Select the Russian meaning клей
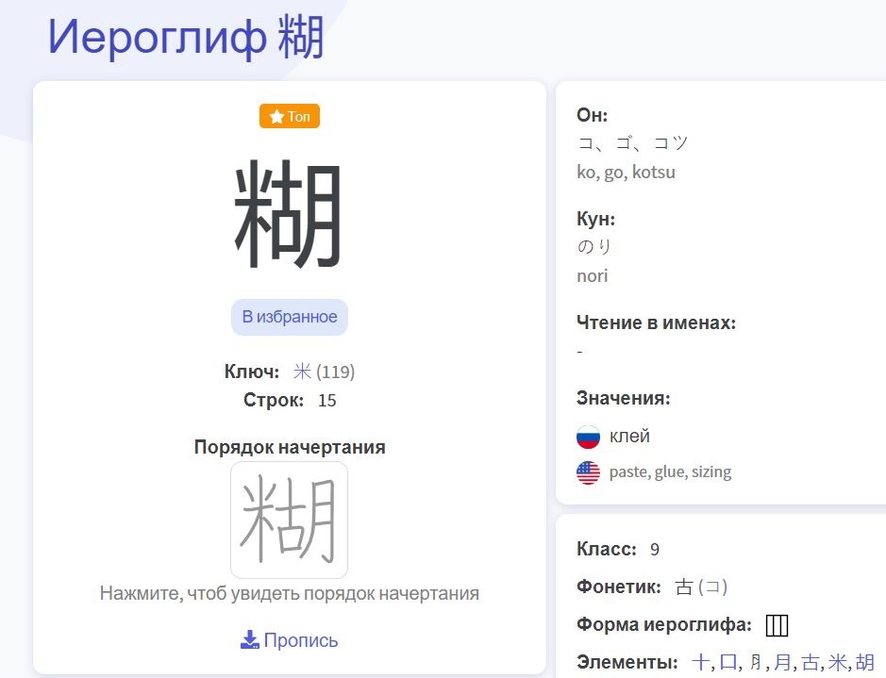The height and width of the screenshot is (678, 886). (629, 437)
